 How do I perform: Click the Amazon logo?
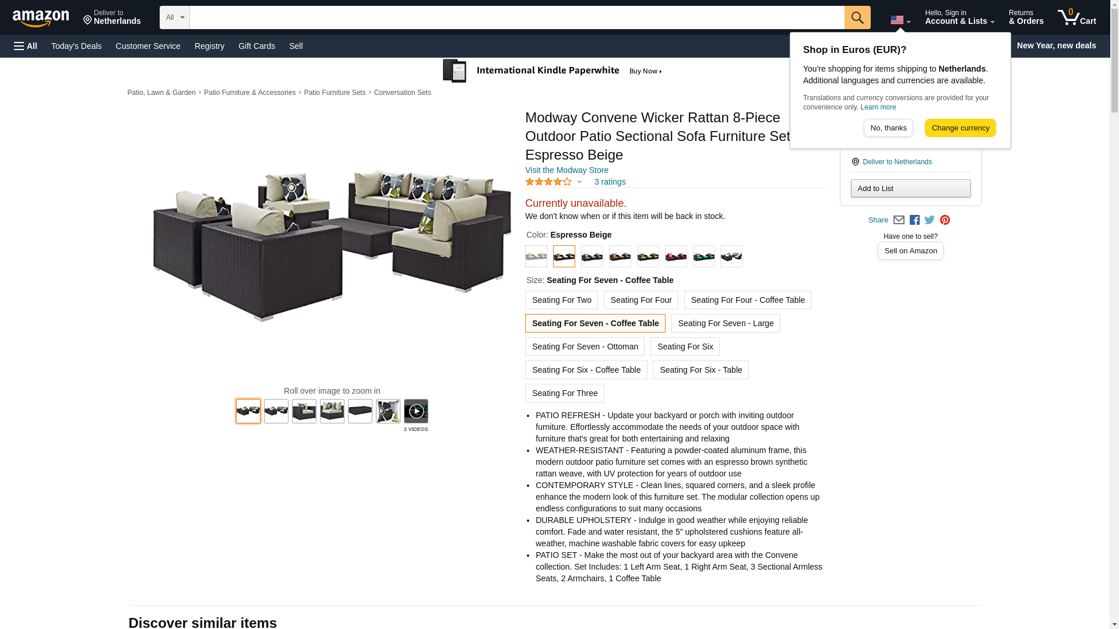point(41,18)
